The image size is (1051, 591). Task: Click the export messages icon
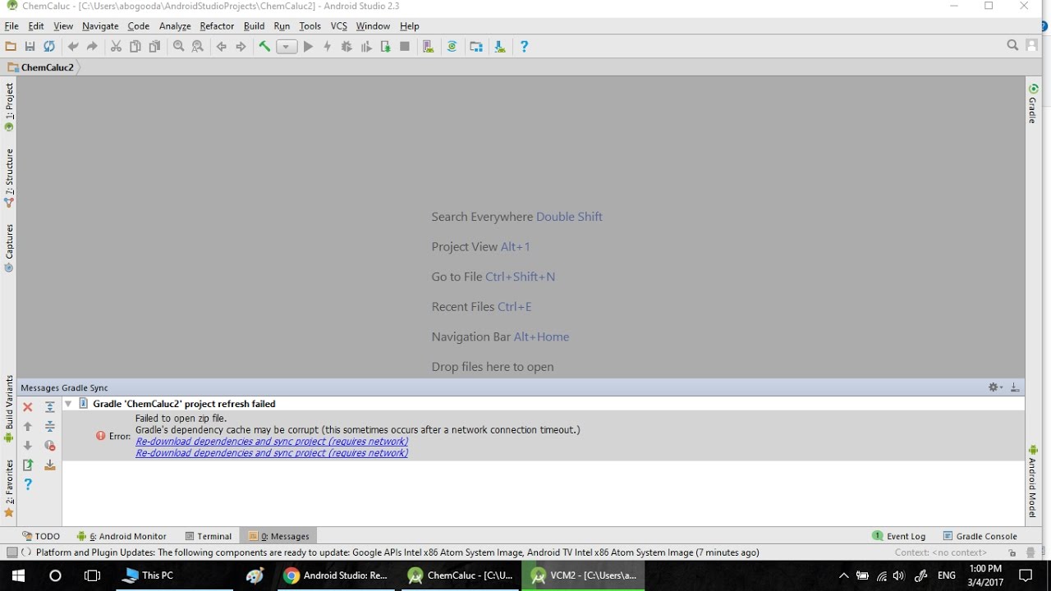pyautogui.click(x=28, y=465)
